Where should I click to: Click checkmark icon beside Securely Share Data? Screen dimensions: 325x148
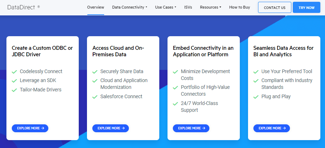[95, 72]
